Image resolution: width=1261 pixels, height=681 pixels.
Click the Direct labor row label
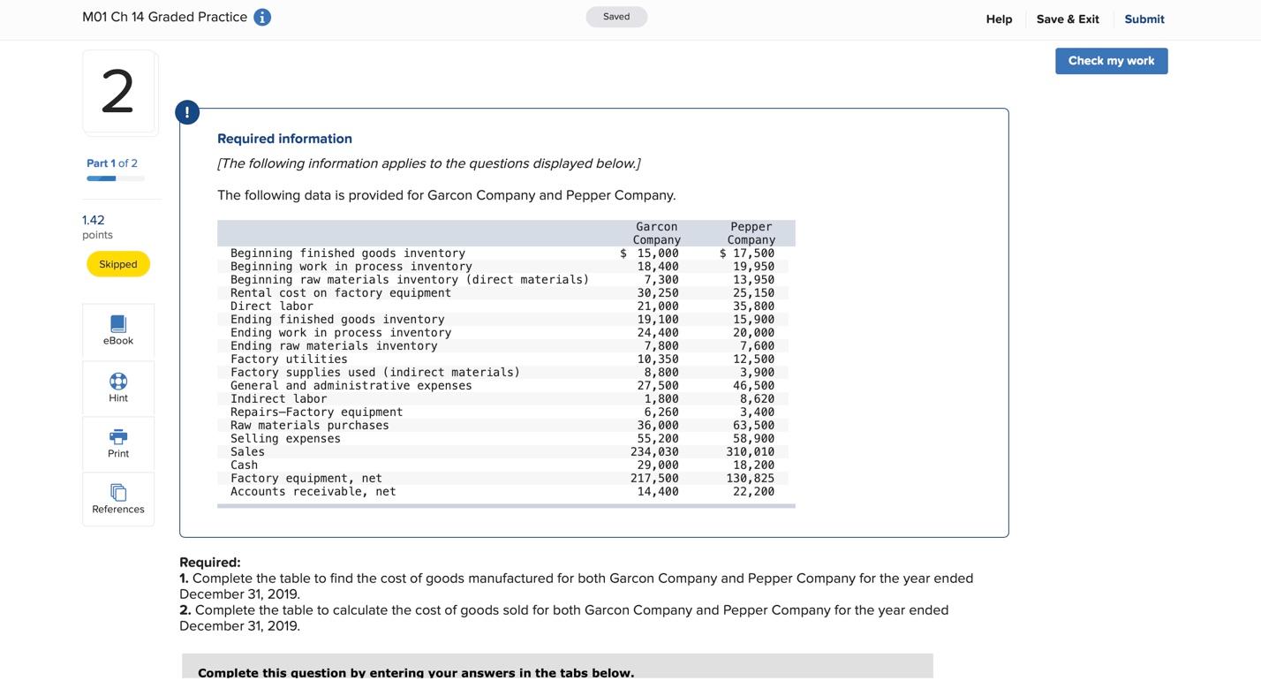(x=272, y=306)
